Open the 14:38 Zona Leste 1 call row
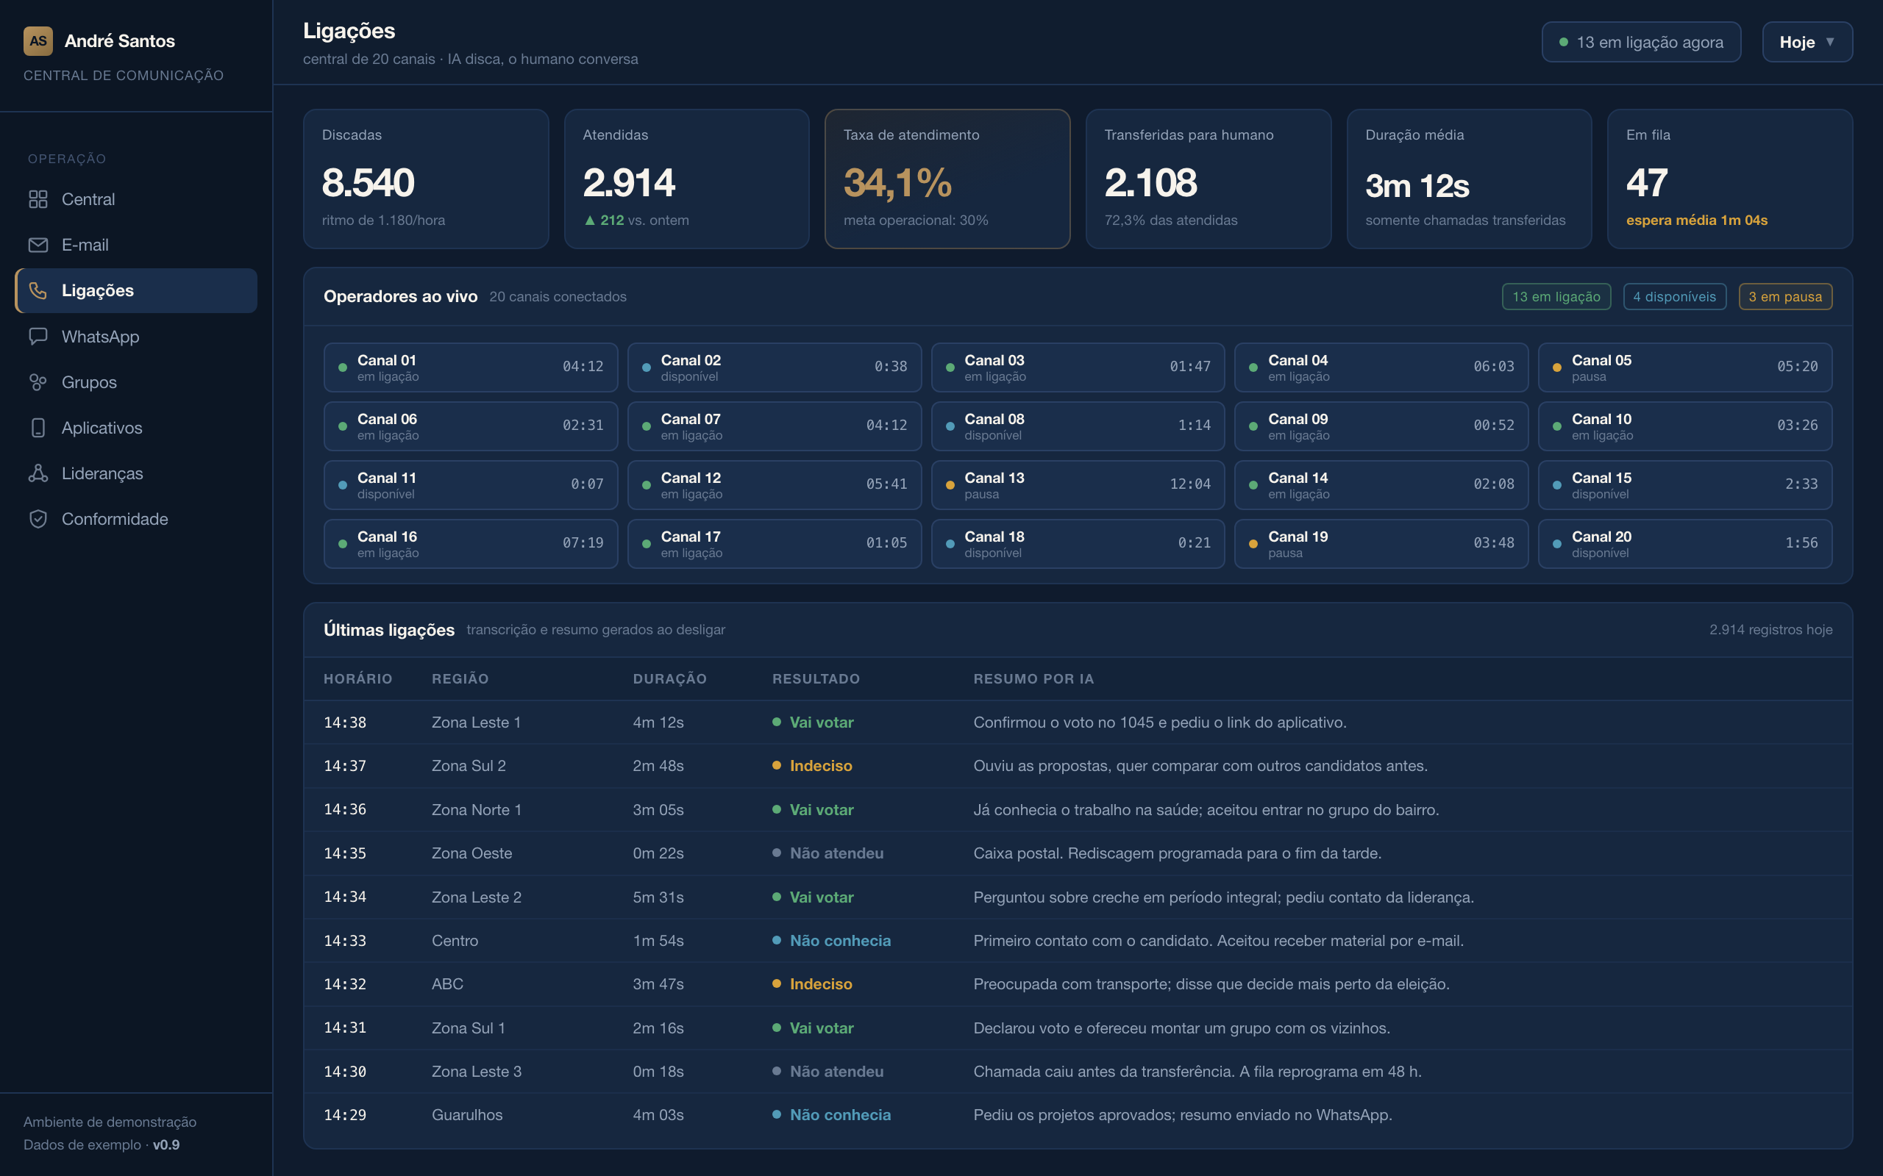The image size is (1883, 1176). click(x=1078, y=723)
